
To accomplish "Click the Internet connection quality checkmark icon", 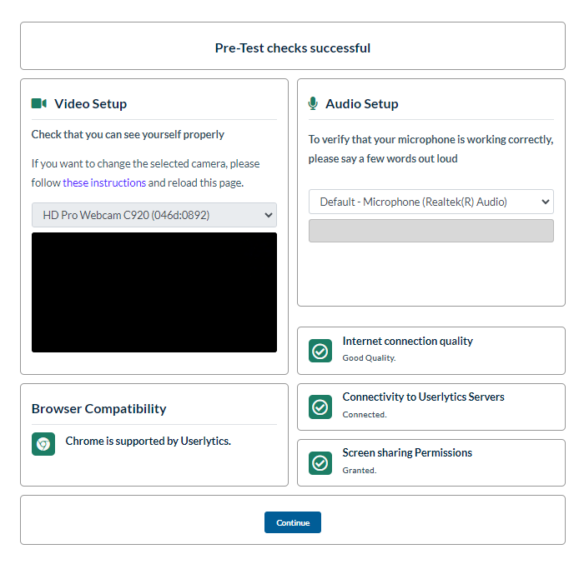I will pos(320,351).
